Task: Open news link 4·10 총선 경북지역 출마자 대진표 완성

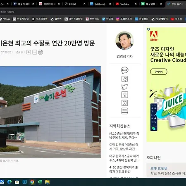Action: [124, 169]
